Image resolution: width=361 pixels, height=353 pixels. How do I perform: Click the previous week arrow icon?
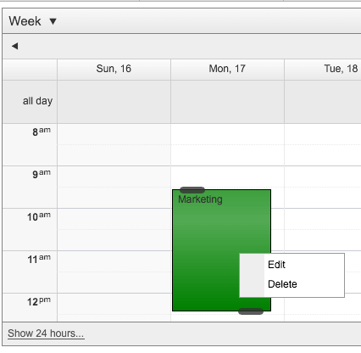(x=15, y=46)
